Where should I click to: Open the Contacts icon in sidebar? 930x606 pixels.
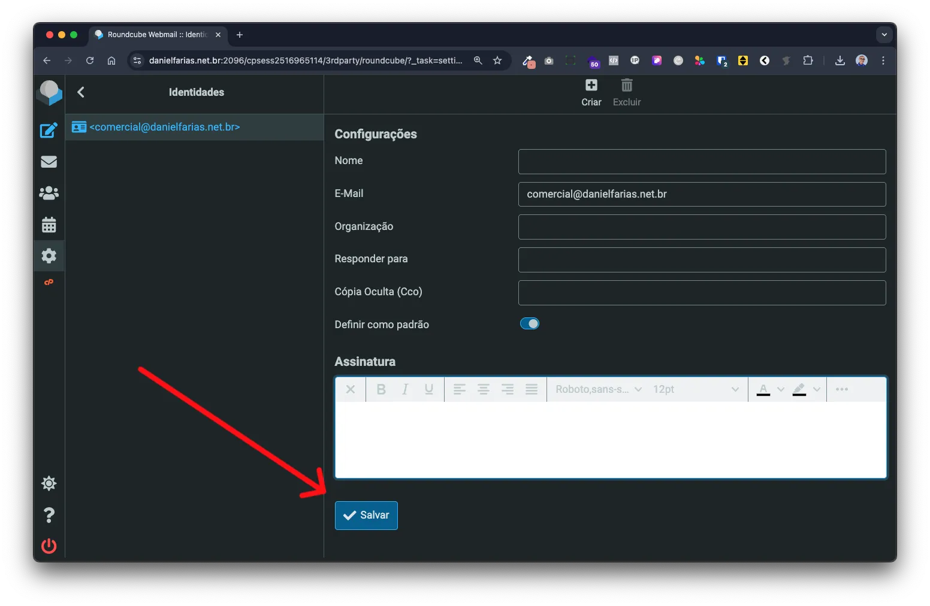pos(49,193)
